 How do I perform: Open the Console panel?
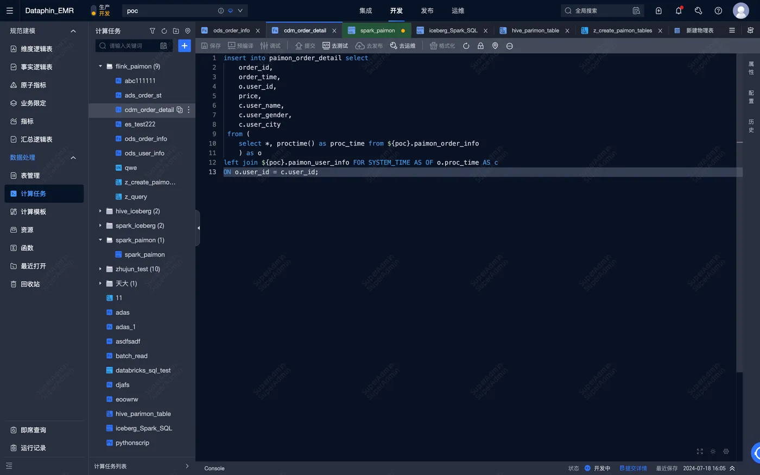214,468
